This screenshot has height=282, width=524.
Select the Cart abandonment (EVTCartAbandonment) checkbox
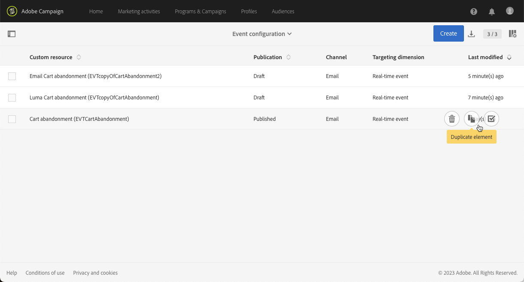(12, 119)
